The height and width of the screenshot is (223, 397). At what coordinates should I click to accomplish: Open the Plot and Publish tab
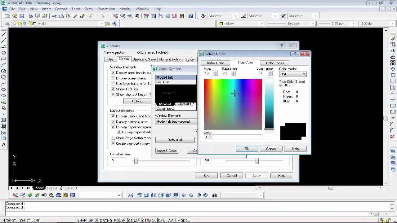coord(171,59)
